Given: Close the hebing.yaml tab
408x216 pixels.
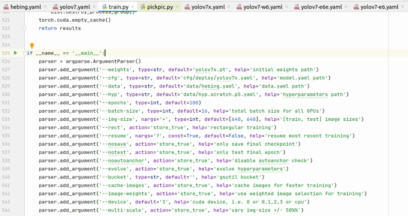Looking at the screenshot, I should click(45, 7).
